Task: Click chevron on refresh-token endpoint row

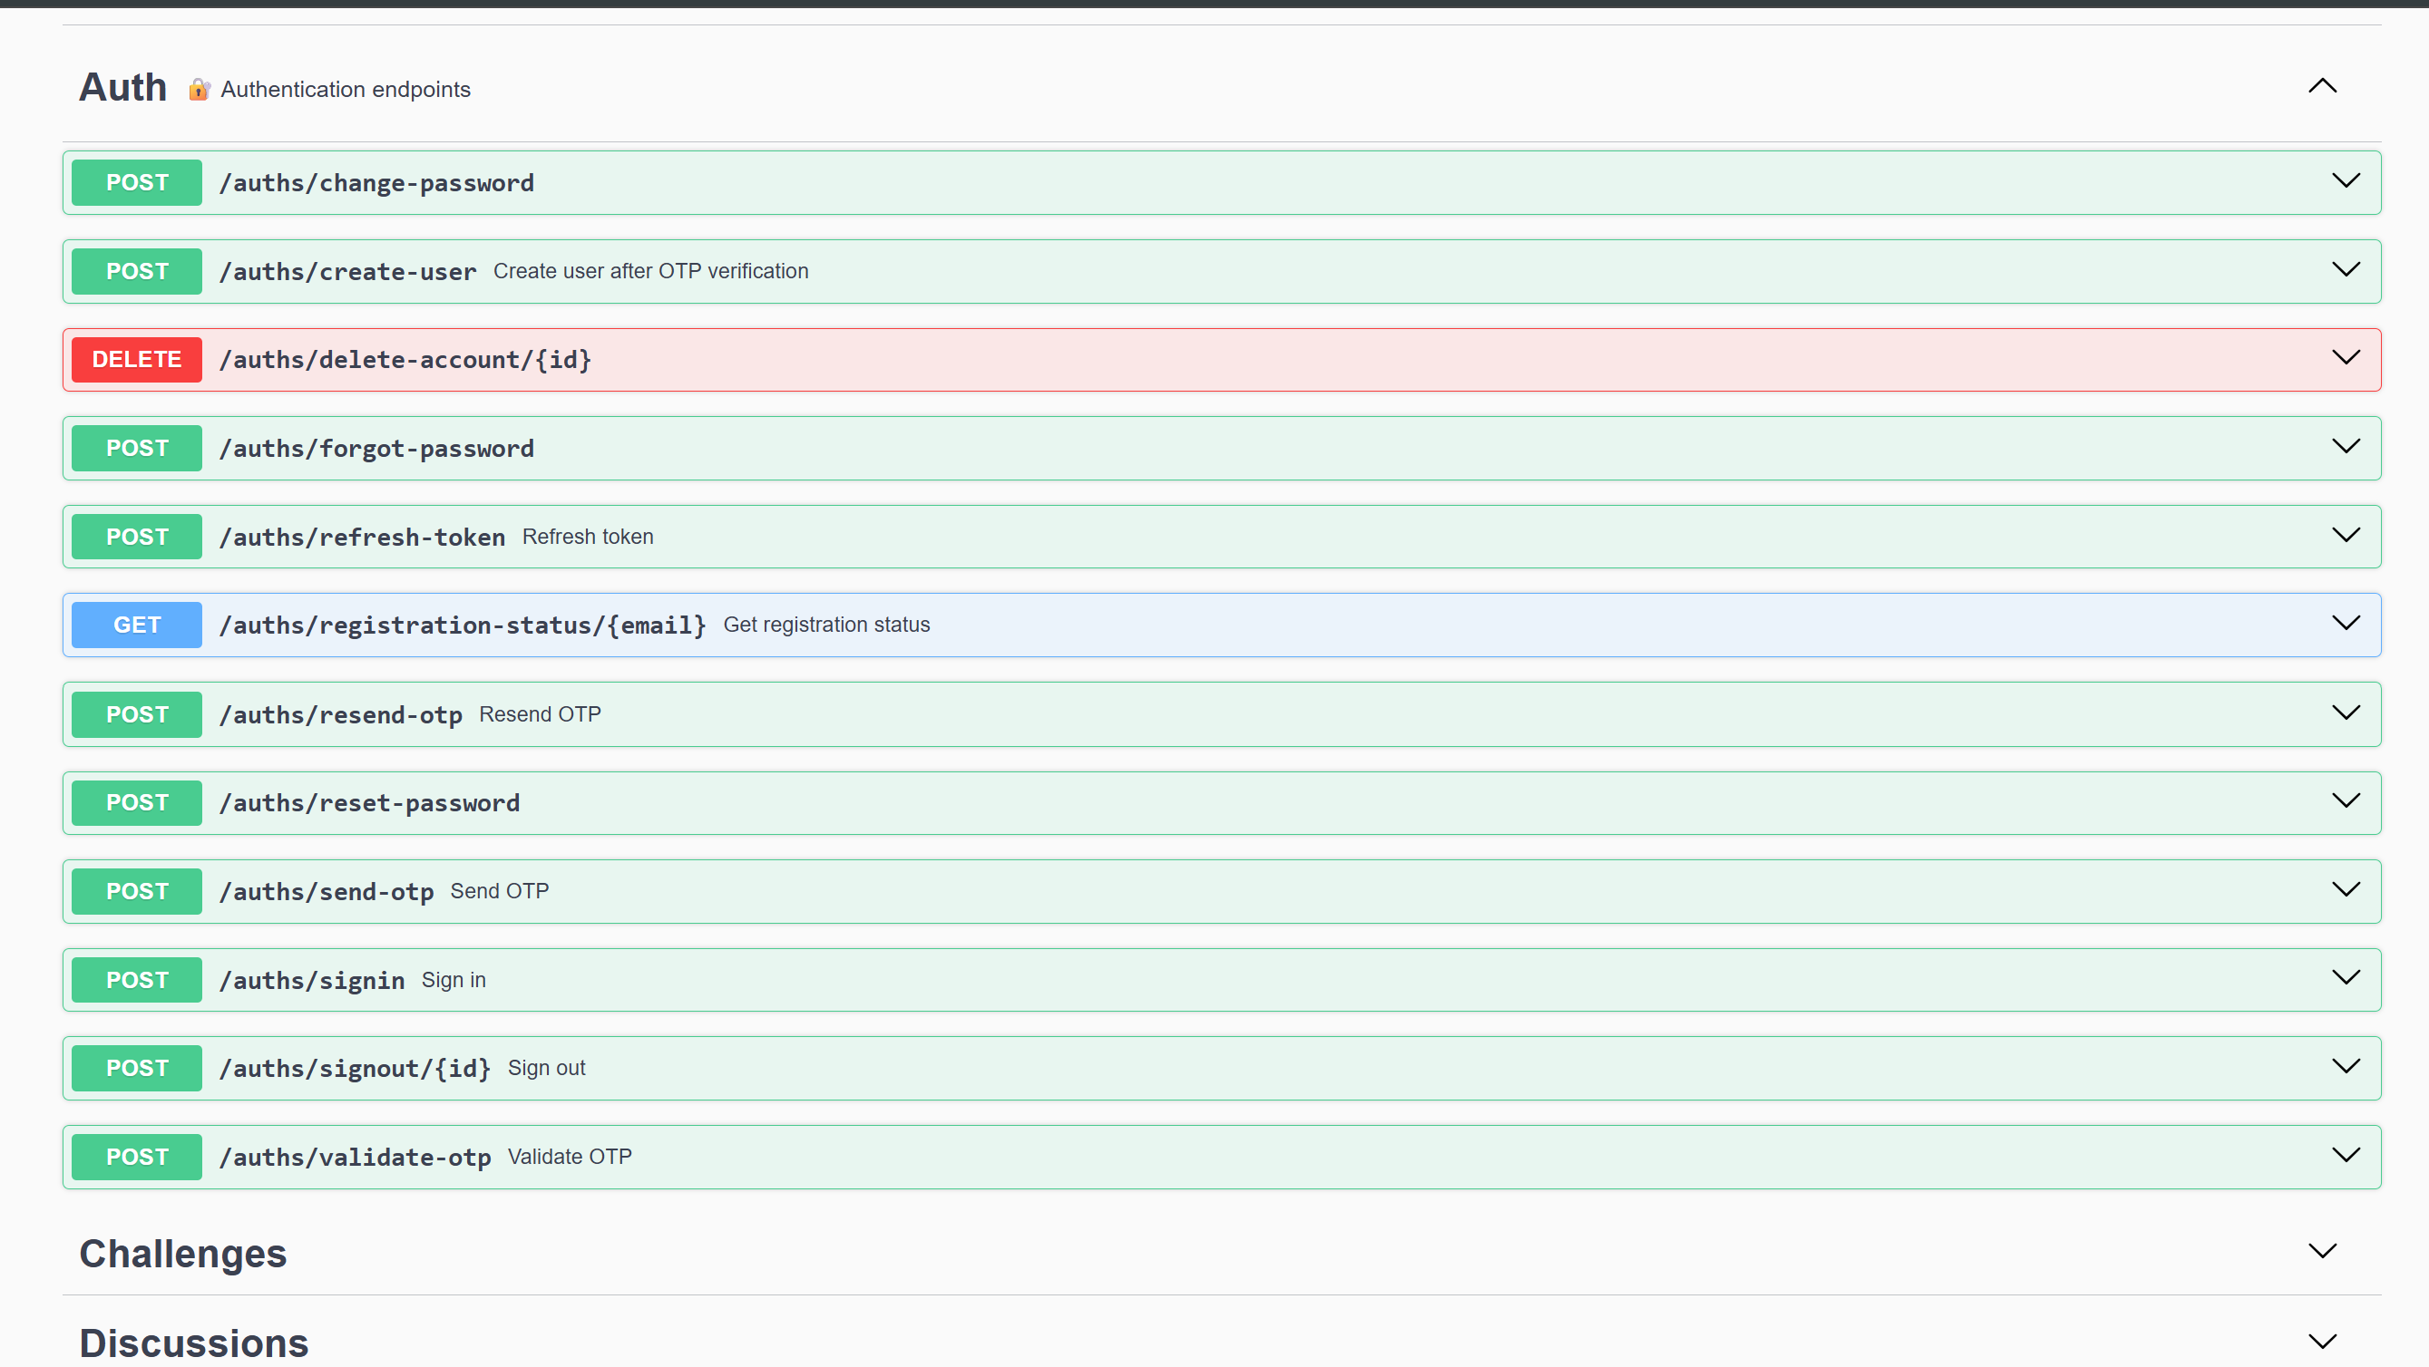Action: pyautogui.click(x=2345, y=535)
